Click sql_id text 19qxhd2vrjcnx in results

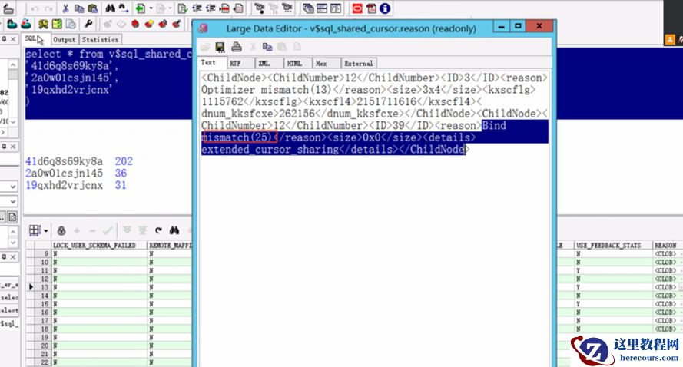[64, 185]
